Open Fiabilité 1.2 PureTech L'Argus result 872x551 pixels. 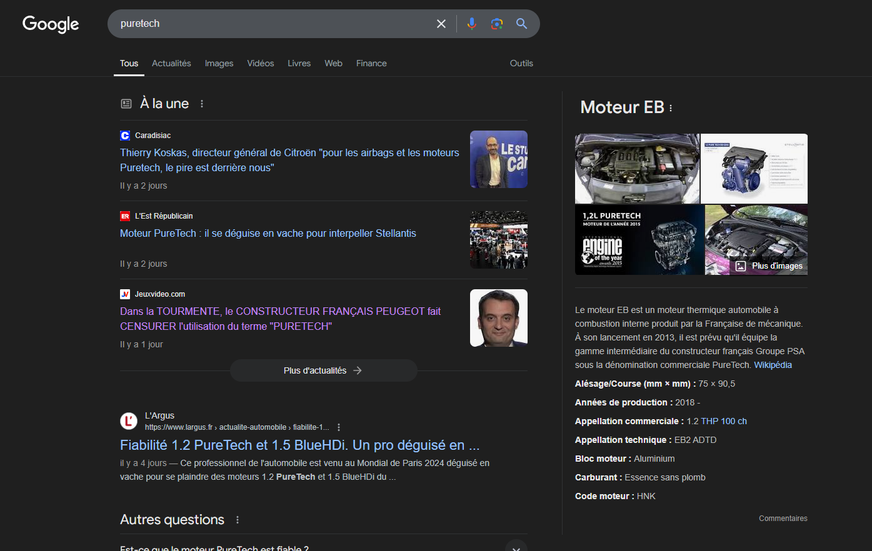point(300,445)
